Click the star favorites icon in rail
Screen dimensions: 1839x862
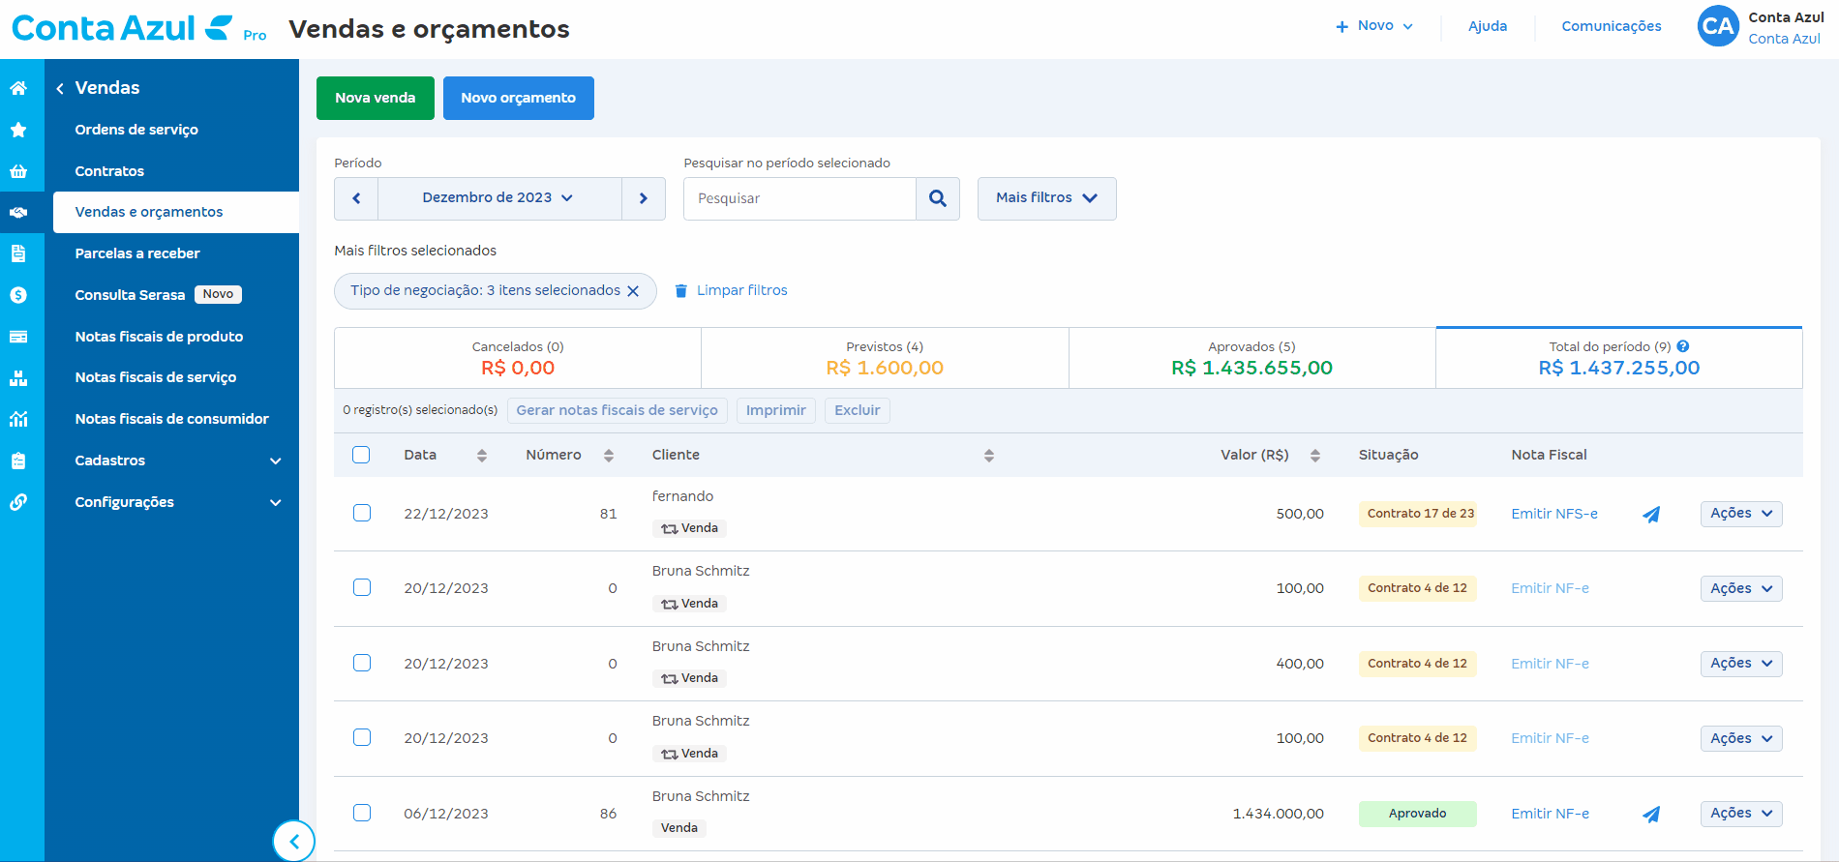coord(18,130)
